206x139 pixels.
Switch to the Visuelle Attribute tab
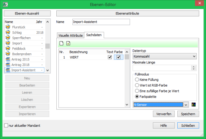pyautogui.click(x=70, y=35)
